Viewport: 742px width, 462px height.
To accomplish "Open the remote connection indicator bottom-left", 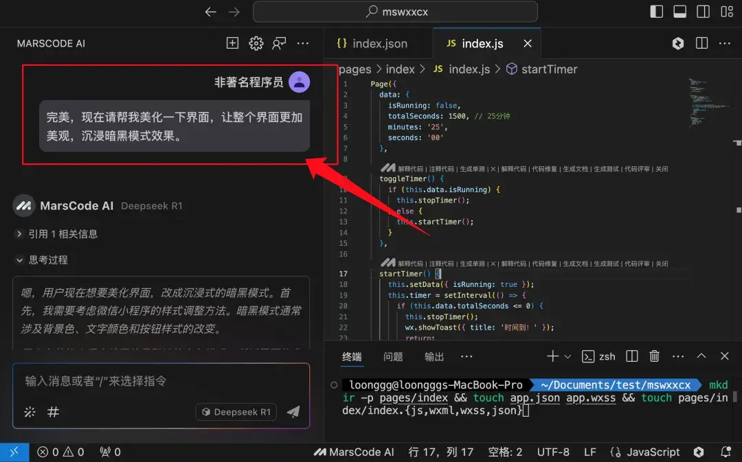I will point(14,452).
